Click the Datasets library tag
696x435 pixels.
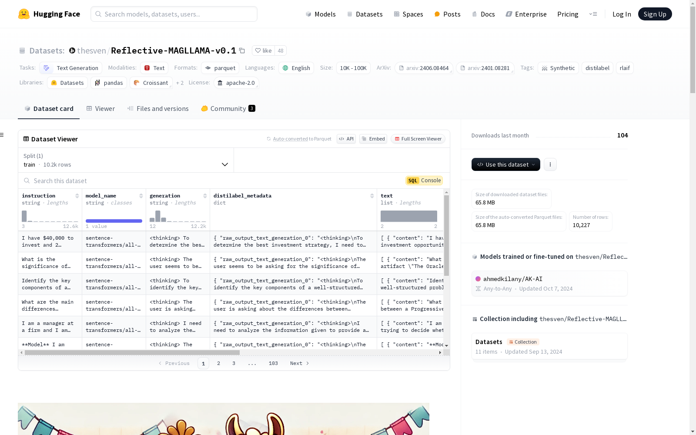pos(67,83)
